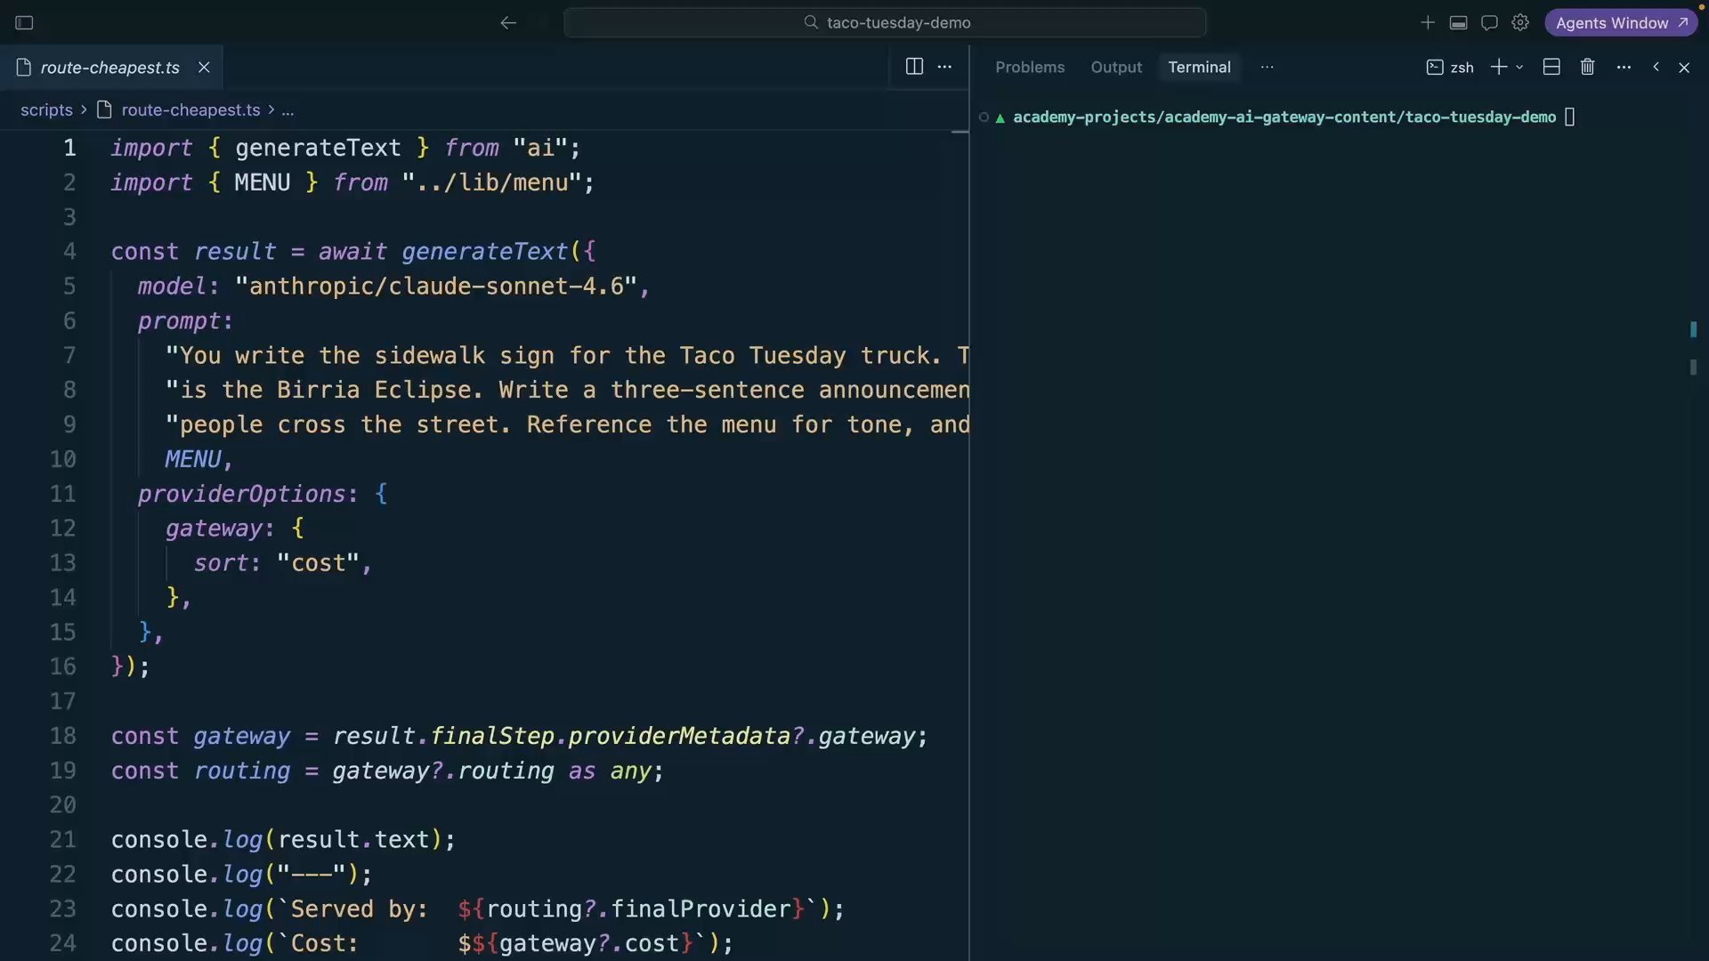
Task: Click the terminal prompt triangle icon
Action: tap(1000, 117)
